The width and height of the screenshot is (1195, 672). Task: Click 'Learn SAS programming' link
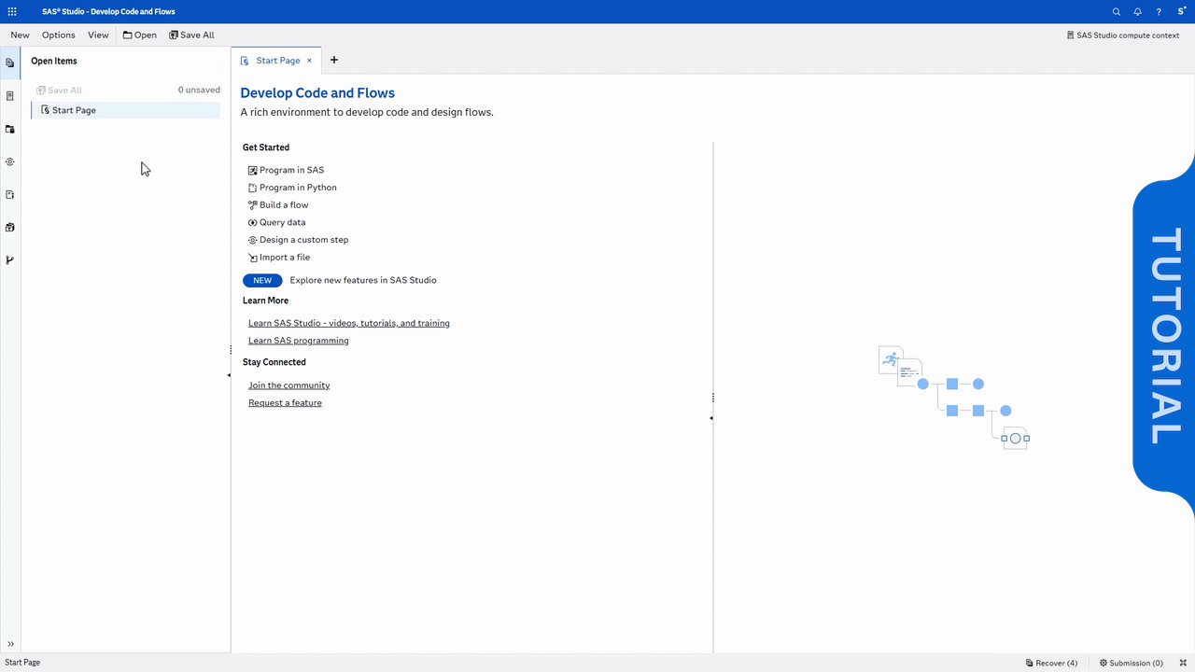click(x=298, y=341)
